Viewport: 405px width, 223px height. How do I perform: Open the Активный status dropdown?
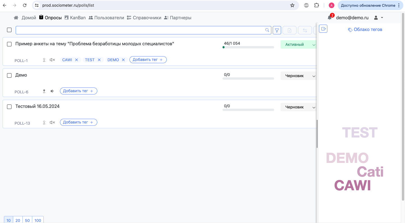pos(298,44)
